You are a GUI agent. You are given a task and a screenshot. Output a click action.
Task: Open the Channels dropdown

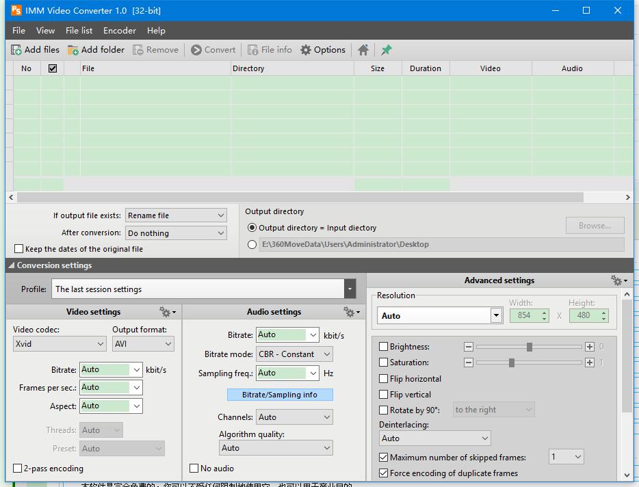294,417
